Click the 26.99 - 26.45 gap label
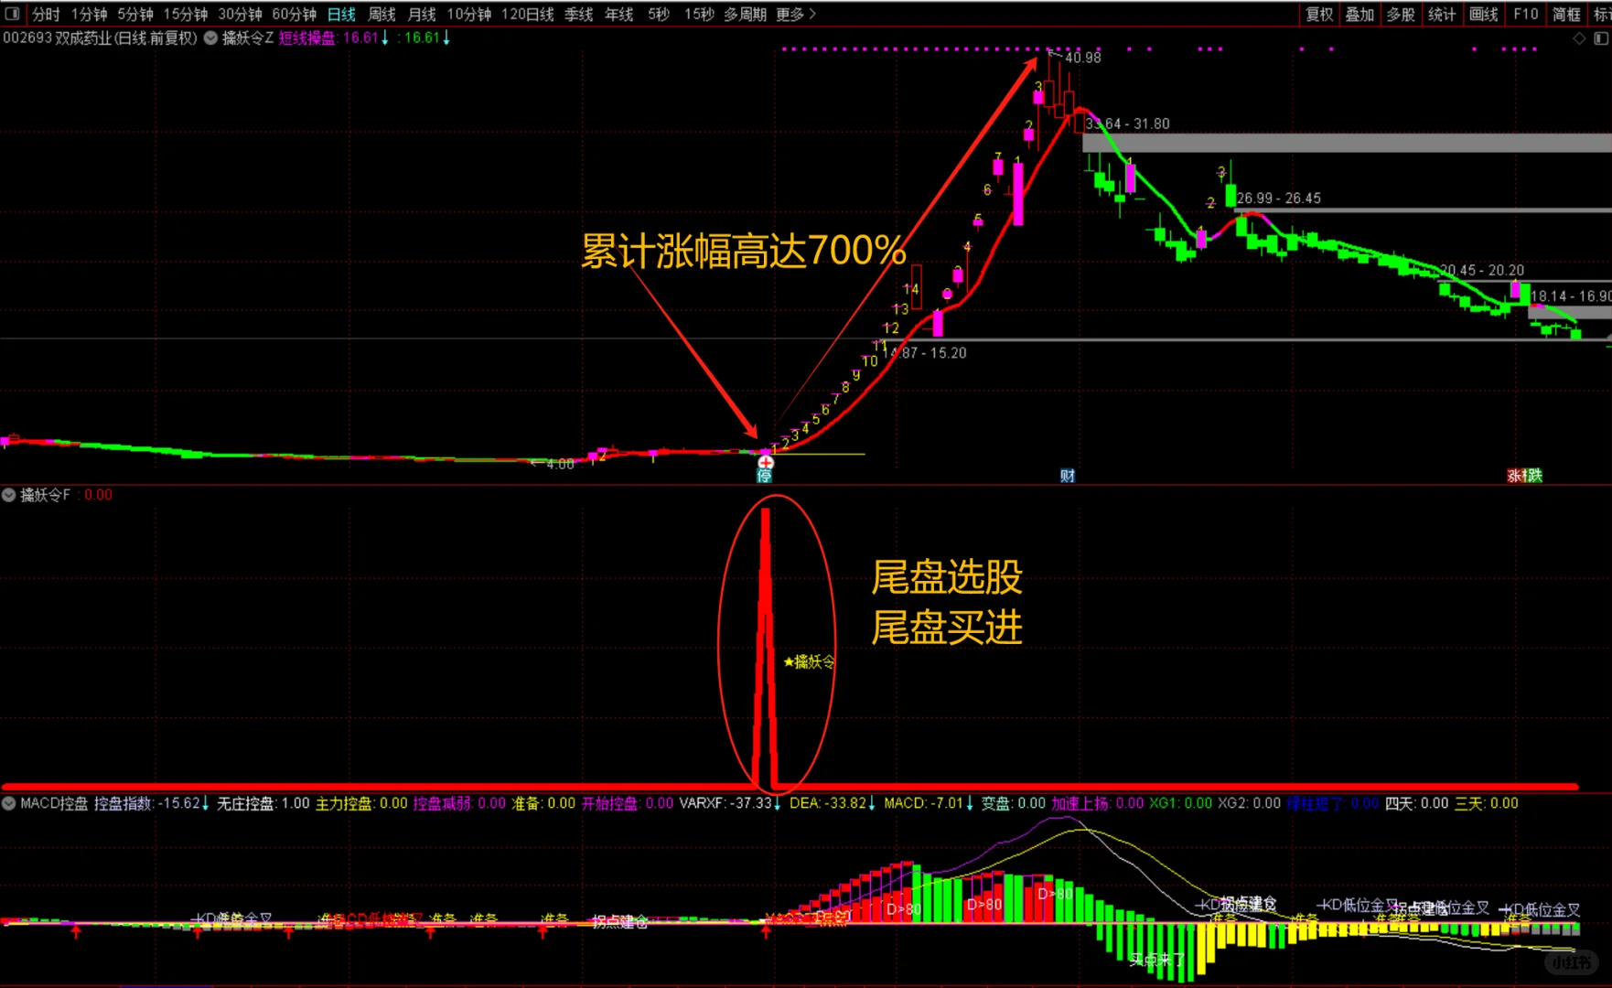 click(x=1279, y=199)
